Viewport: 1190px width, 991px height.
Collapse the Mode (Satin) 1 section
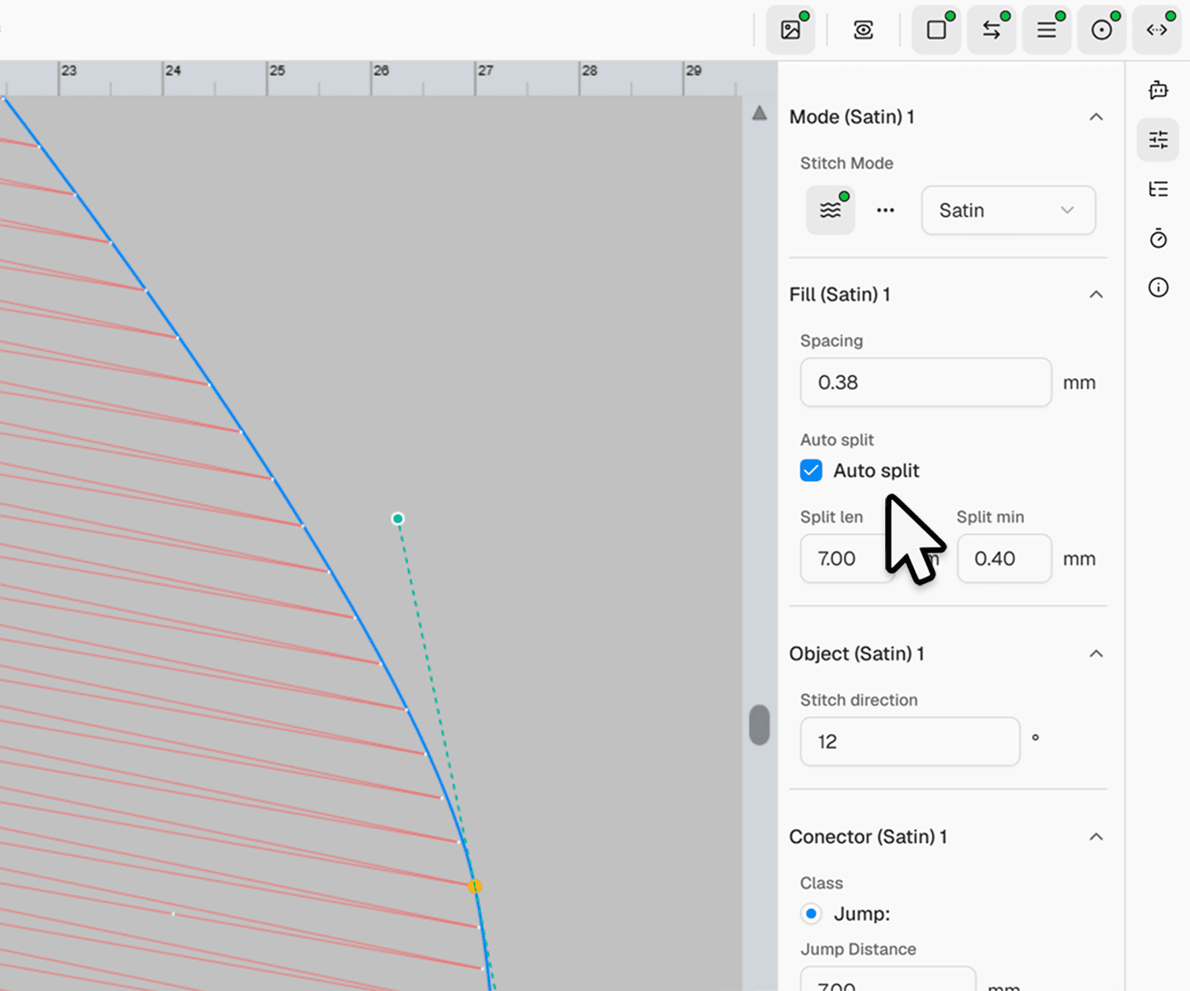pos(1096,117)
